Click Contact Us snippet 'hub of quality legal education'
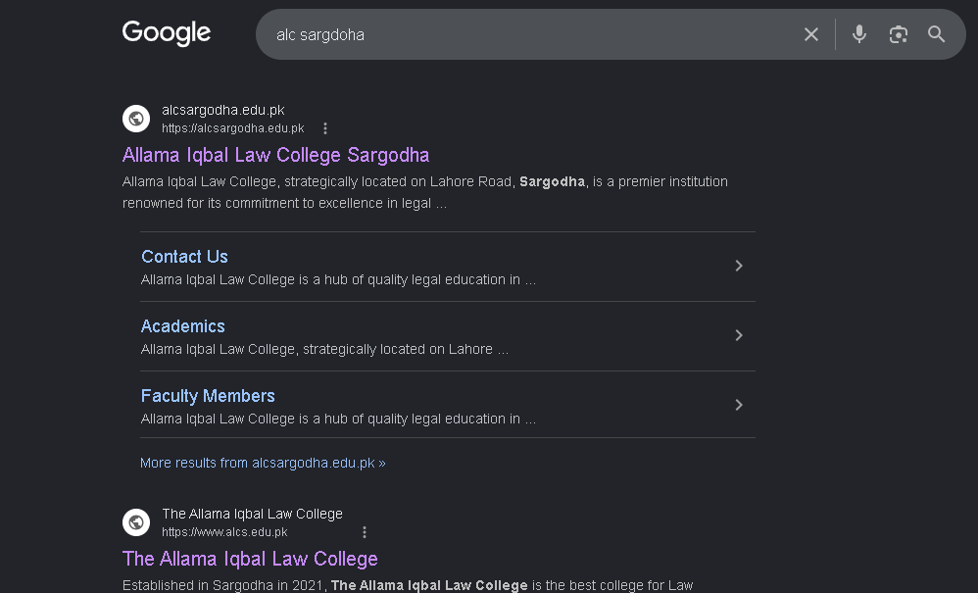Image resolution: width=978 pixels, height=593 pixels. click(x=421, y=279)
